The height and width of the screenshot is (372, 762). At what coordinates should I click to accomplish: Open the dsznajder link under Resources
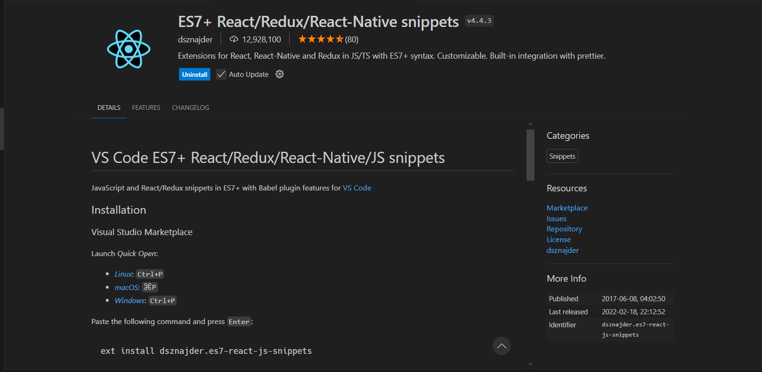(x=562, y=250)
